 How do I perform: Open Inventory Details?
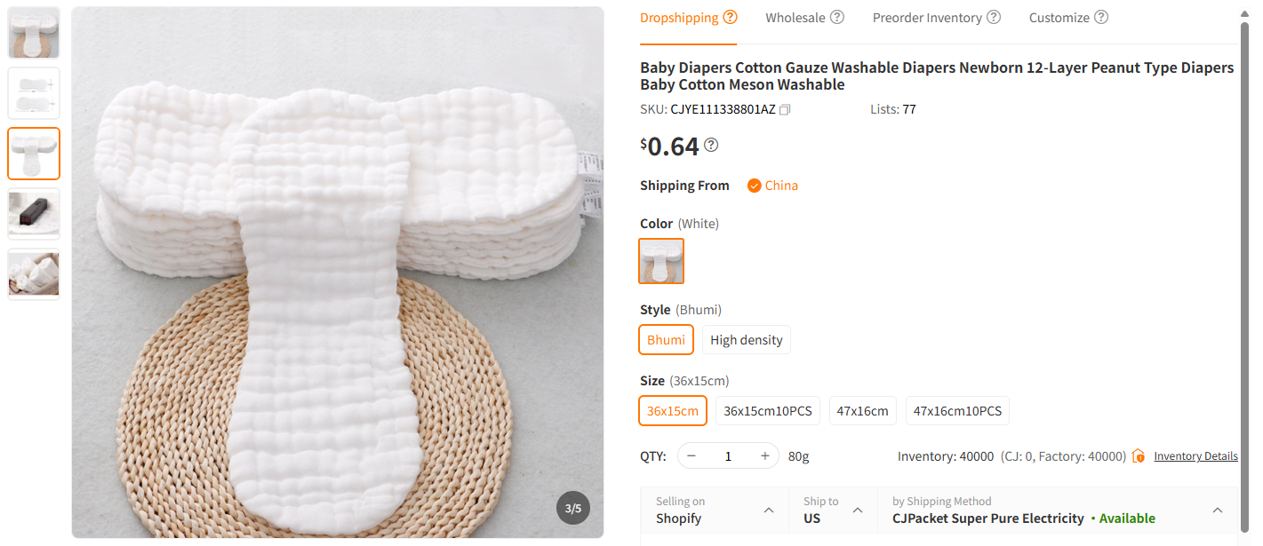tap(1195, 455)
